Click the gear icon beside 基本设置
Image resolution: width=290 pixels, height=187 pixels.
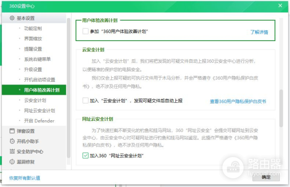pyautogui.click(x=12, y=18)
